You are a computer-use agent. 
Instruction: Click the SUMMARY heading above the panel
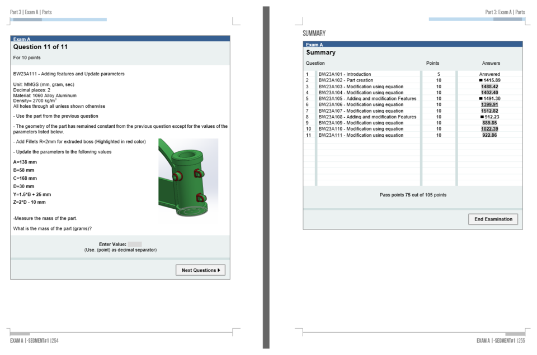[315, 33]
